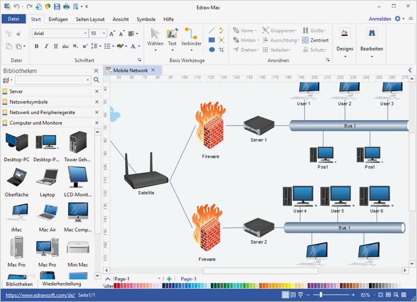The width and height of the screenshot is (417, 302).
Task: Open the Arial font name dropdown
Action: pyautogui.click(x=84, y=34)
